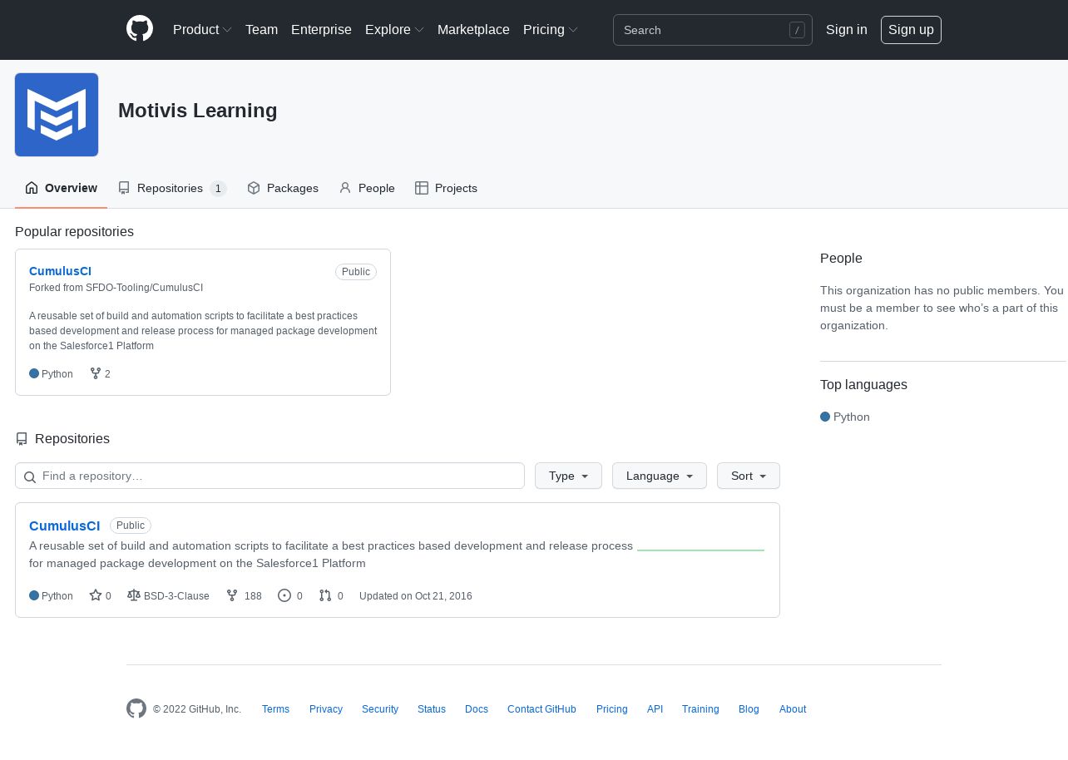This screenshot has height=760, width=1068.
Task: Open the Status footer link
Action: 432,709
